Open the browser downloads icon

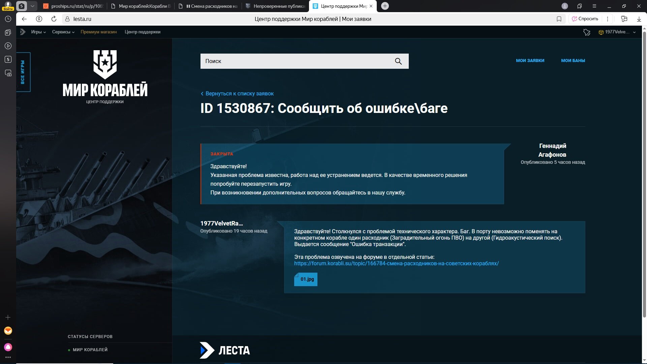click(x=639, y=19)
